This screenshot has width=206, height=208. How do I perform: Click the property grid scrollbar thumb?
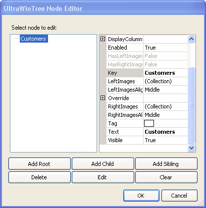click(x=191, y=105)
